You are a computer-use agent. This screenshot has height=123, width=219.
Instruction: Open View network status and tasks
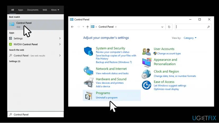[x=112, y=73]
